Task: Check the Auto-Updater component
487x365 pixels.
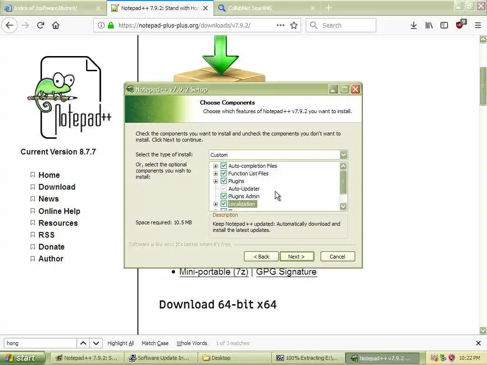Action: tap(224, 189)
